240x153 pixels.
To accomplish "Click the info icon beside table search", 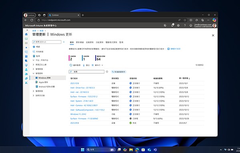I will pos(107,72).
